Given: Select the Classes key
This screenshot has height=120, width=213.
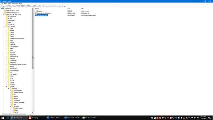Looking at the screenshot, I should point(12,34).
